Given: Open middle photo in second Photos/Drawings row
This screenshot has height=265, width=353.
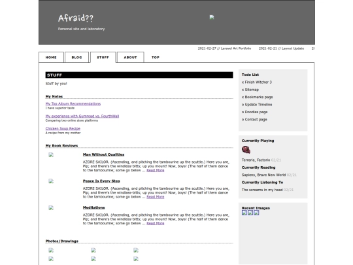Looking at the screenshot, I should (x=93, y=259).
